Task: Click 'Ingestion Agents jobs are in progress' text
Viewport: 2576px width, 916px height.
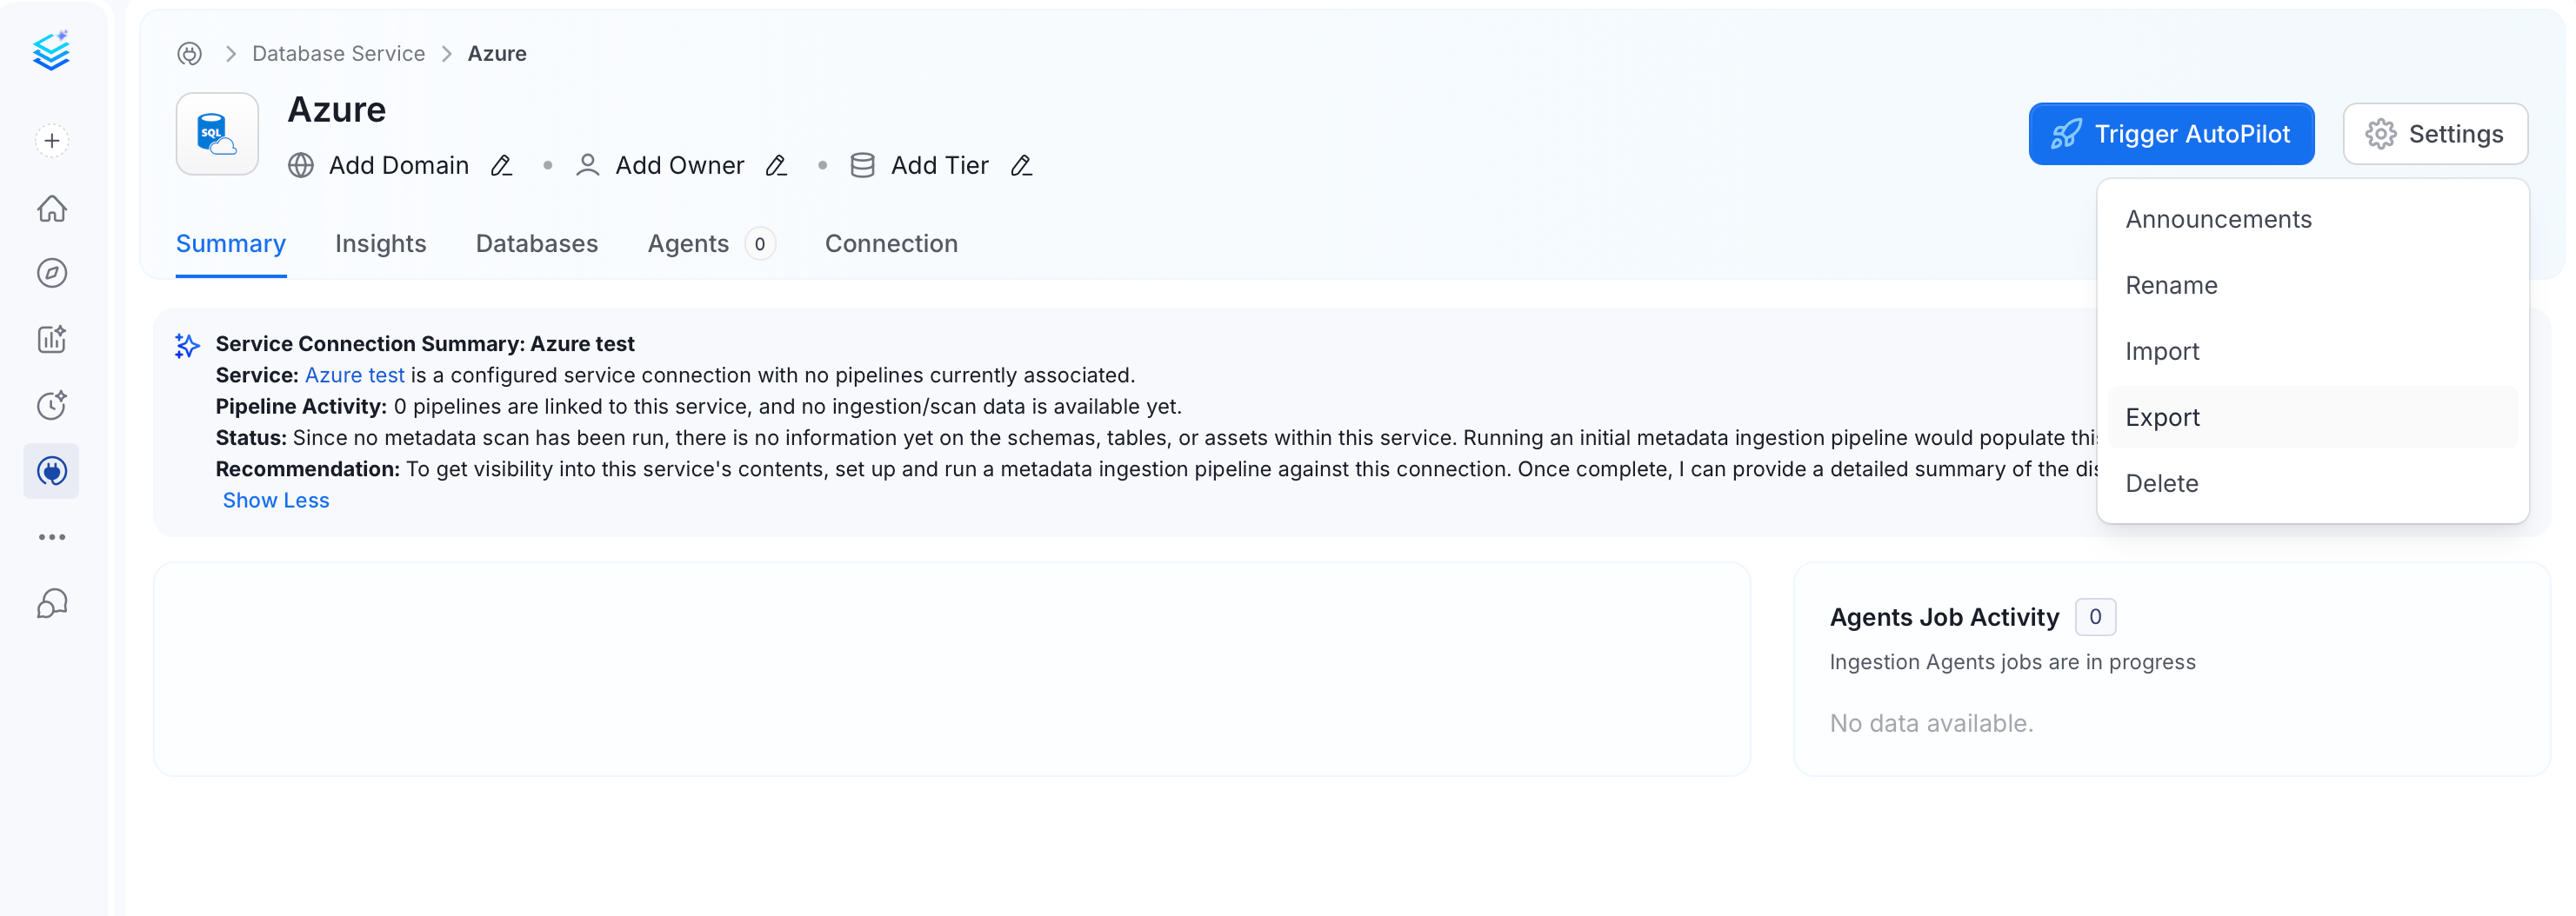Action: point(2012,661)
